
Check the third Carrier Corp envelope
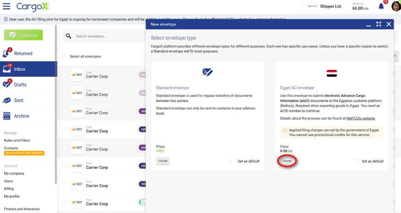click(64, 111)
